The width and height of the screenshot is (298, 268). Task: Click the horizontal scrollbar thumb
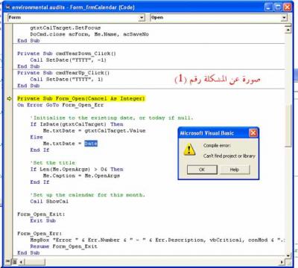coord(34,261)
